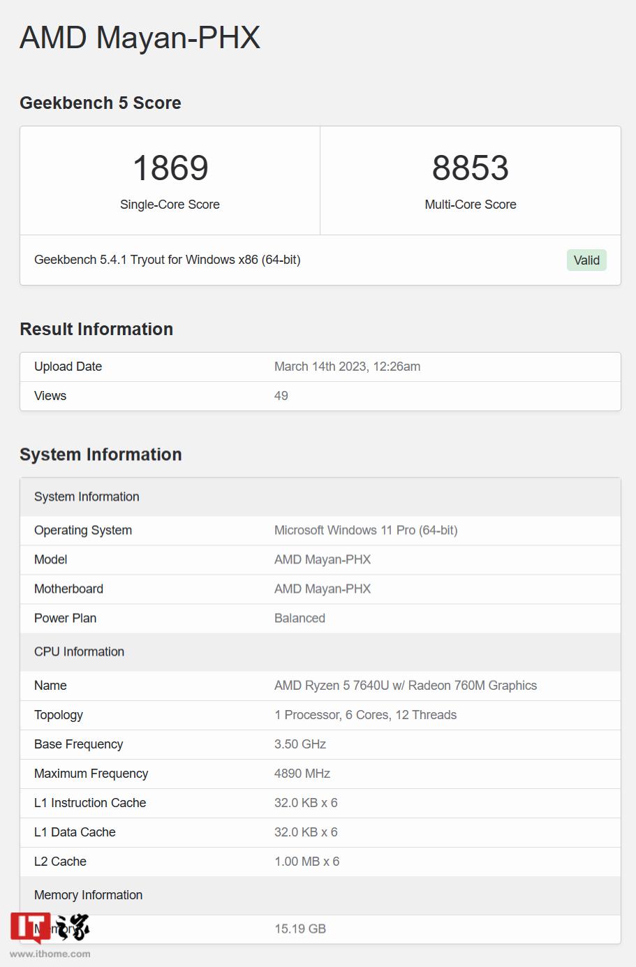Click the Maximum Frequency 4890 MHz value
This screenshot has height=967, width=636.
(x=302, y=774)
